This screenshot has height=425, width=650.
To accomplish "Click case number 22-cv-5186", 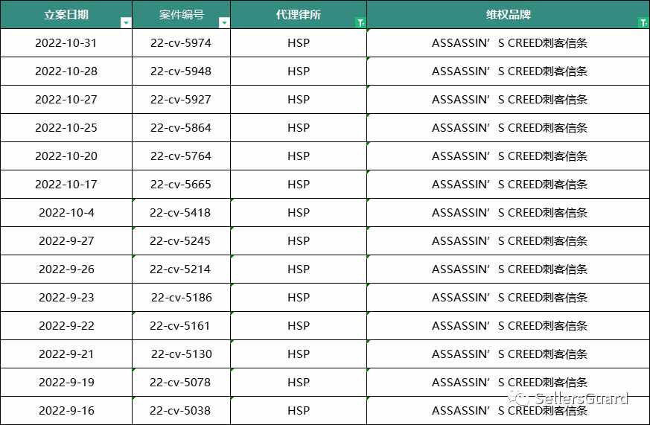I will pyautogui.click(x=182, y=298).
